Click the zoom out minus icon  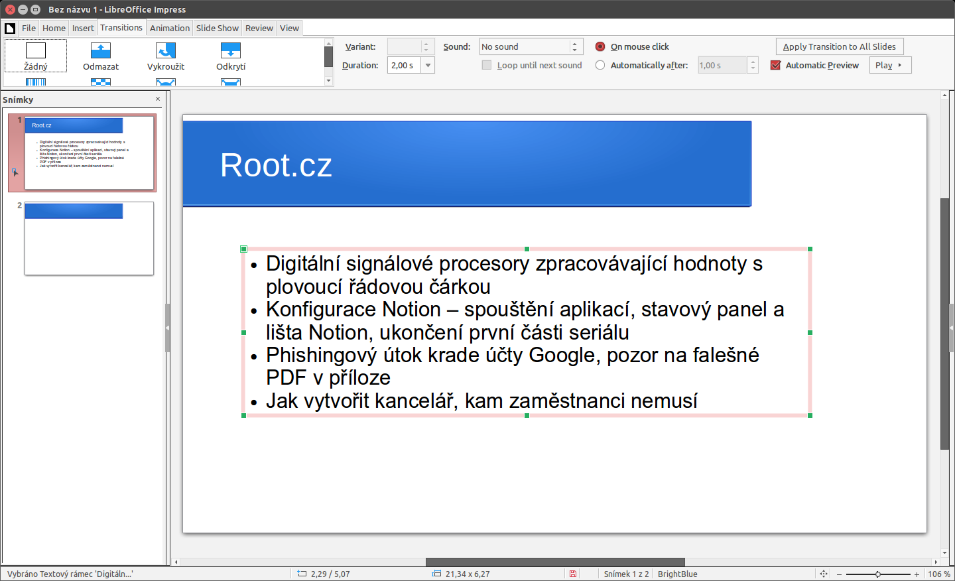coord(840,574)
